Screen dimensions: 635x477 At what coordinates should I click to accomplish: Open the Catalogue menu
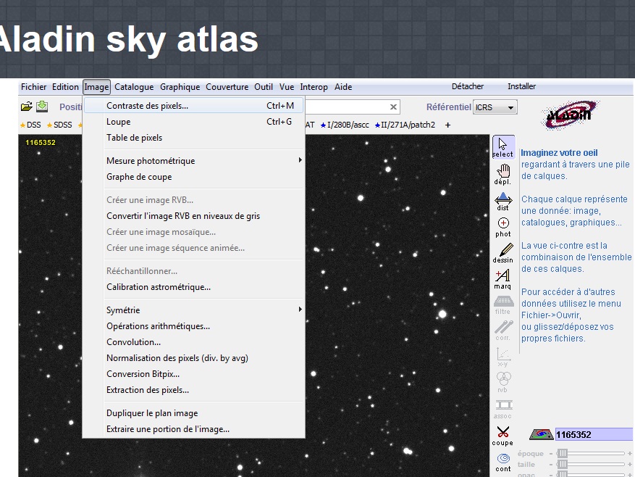[134, 87]
